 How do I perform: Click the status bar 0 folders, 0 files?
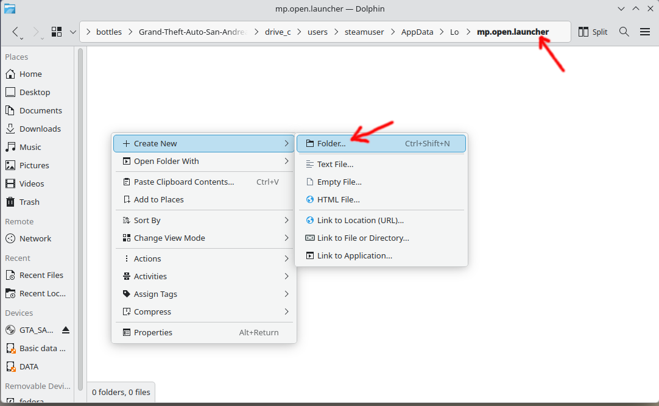click(x=121, y=392)
